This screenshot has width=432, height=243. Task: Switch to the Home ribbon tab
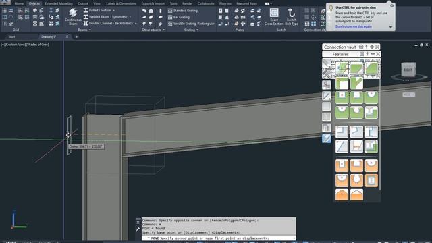point(19,3)
